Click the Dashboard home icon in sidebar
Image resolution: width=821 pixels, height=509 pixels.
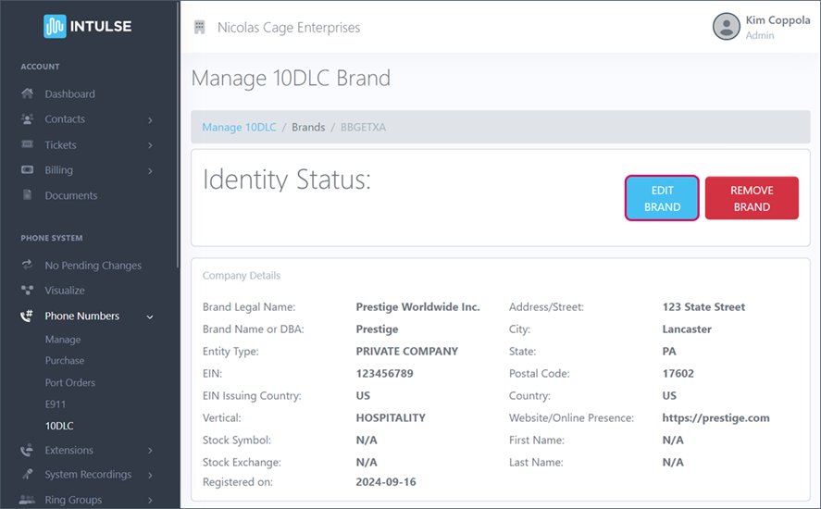click(x=27, y=94)
